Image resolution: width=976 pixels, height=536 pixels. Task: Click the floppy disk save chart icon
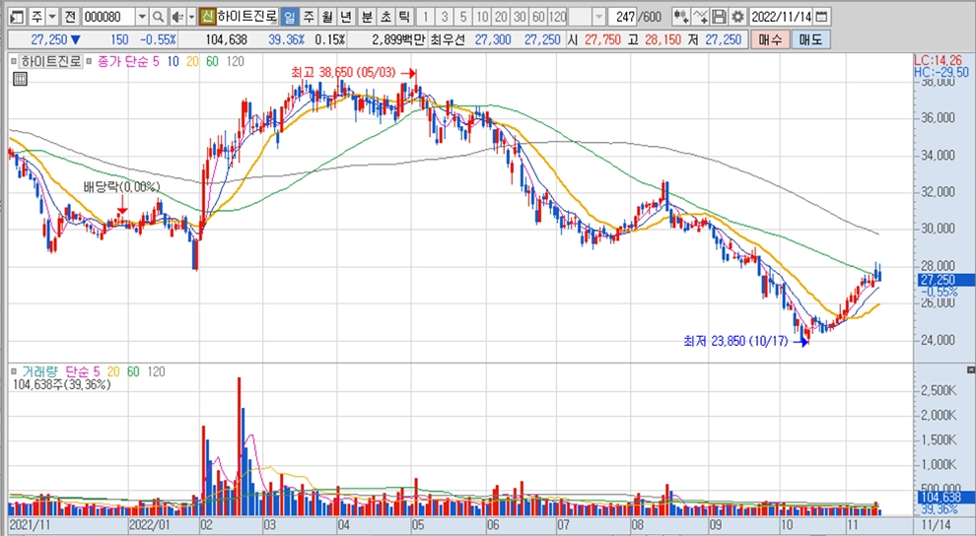[719, 17]
